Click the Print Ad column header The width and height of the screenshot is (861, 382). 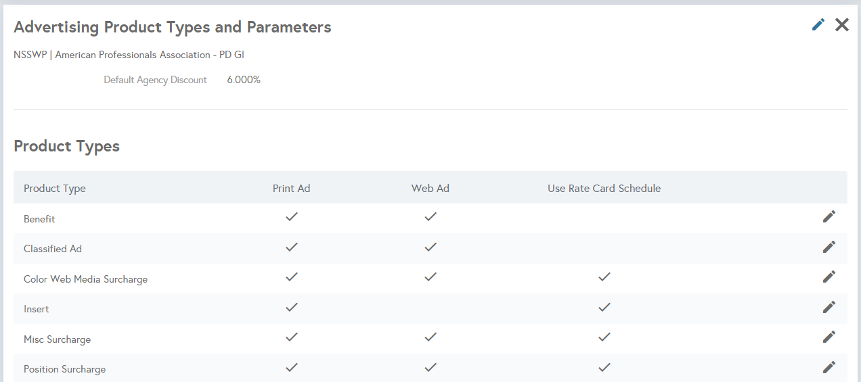coord(292,189)
